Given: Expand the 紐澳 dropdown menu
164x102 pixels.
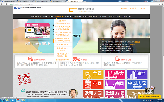Looking at the screenshot, I should coord(85,16).
